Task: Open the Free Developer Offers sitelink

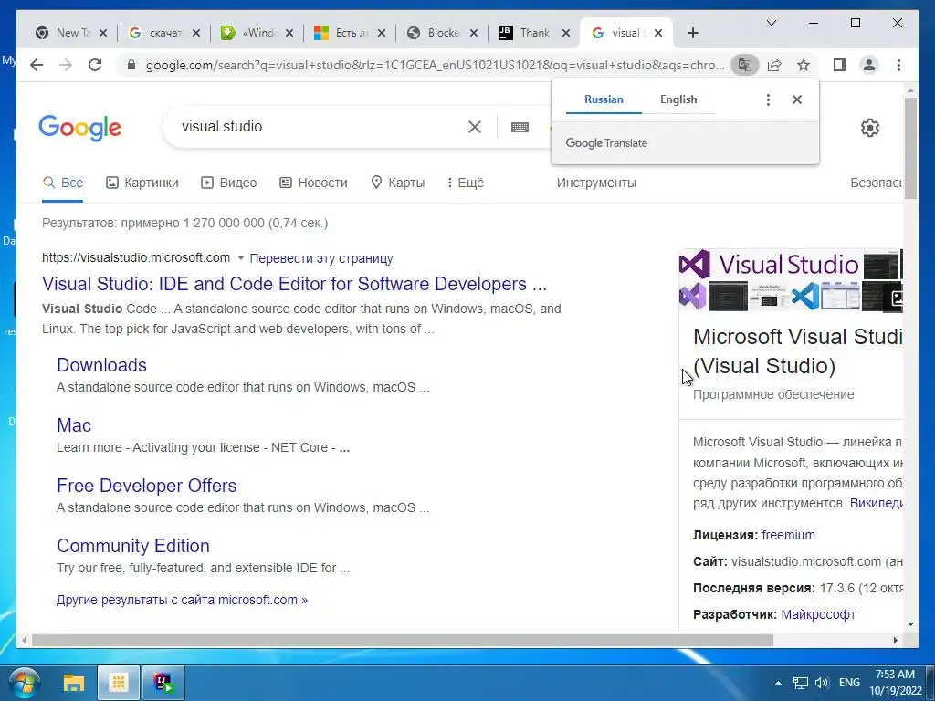Action: 147,486
